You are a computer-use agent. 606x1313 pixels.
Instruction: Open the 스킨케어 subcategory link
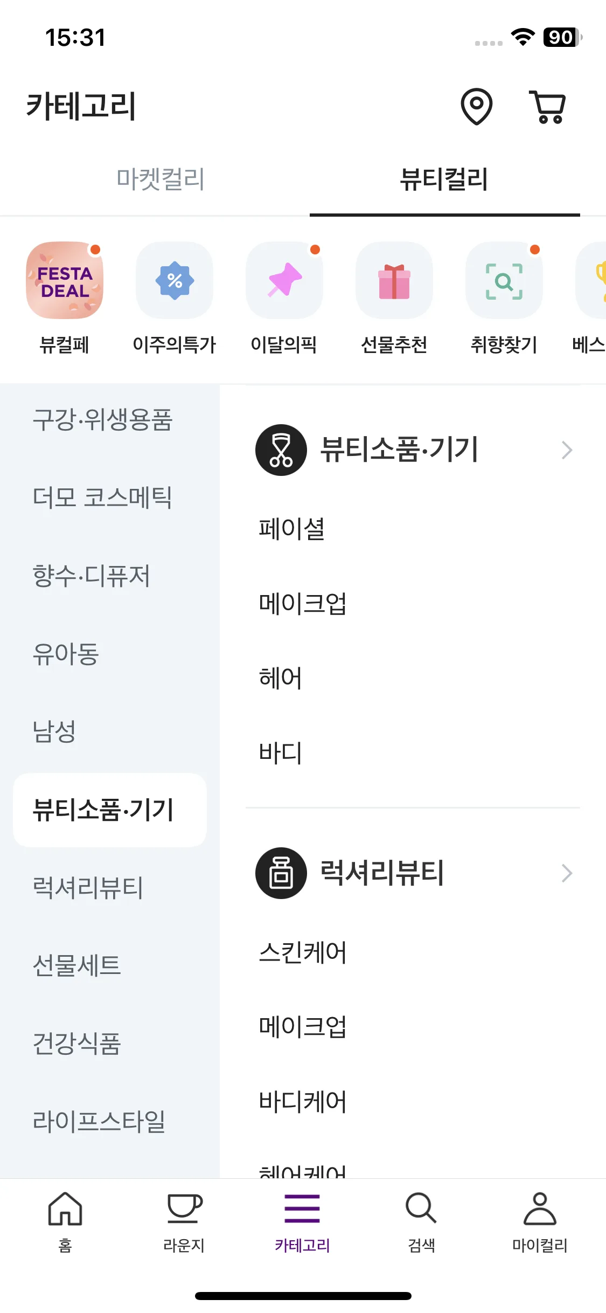point(303,952)
